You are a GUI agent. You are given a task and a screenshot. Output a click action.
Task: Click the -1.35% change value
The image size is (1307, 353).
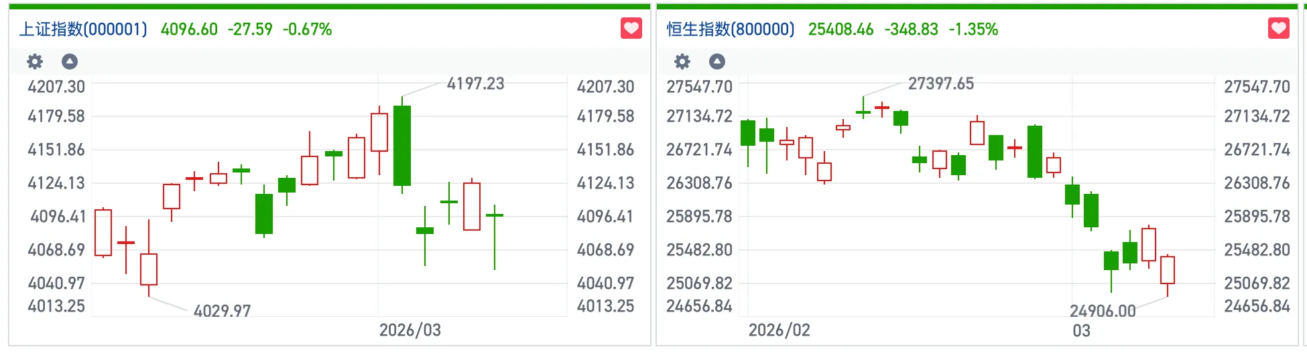point(973,29)
